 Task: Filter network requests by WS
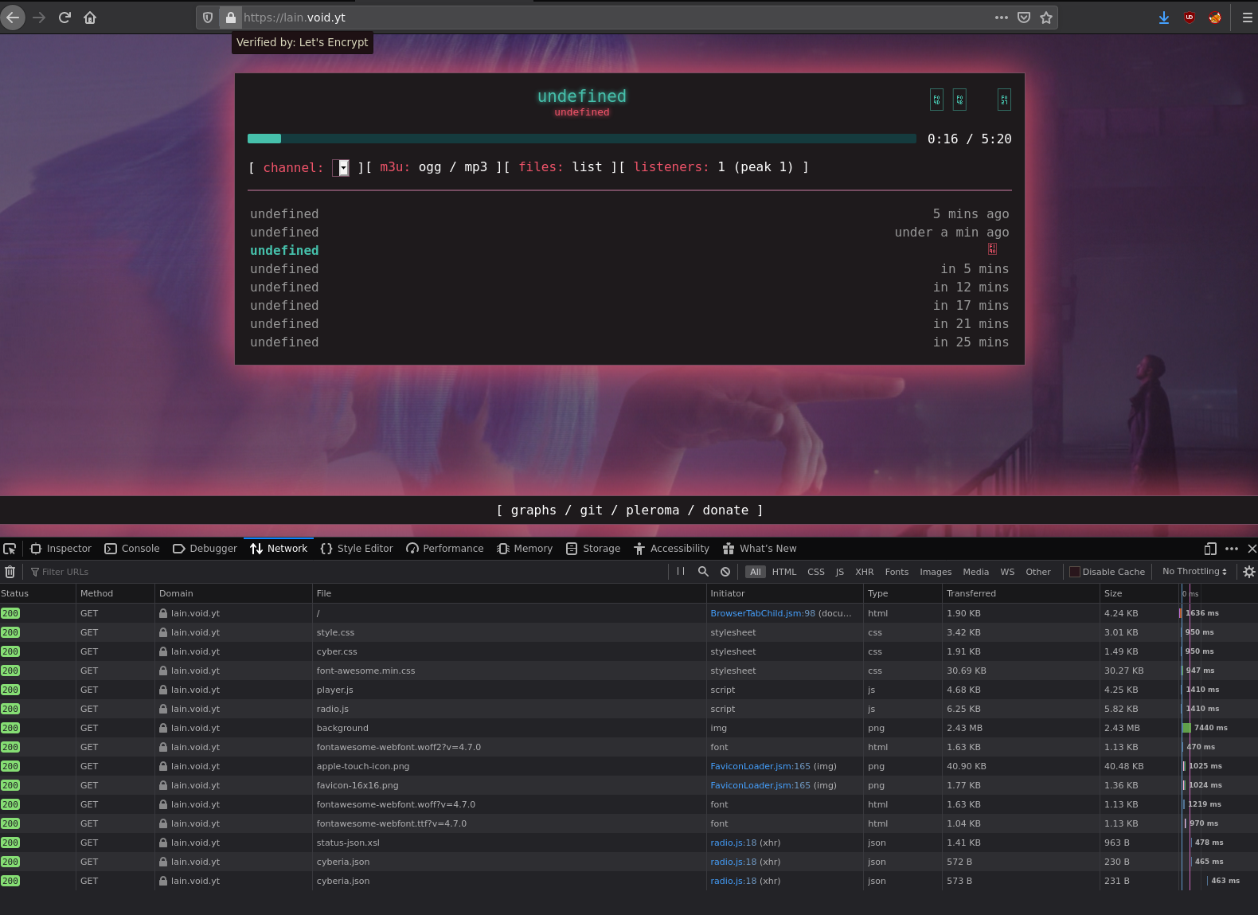pos(1007,572)
